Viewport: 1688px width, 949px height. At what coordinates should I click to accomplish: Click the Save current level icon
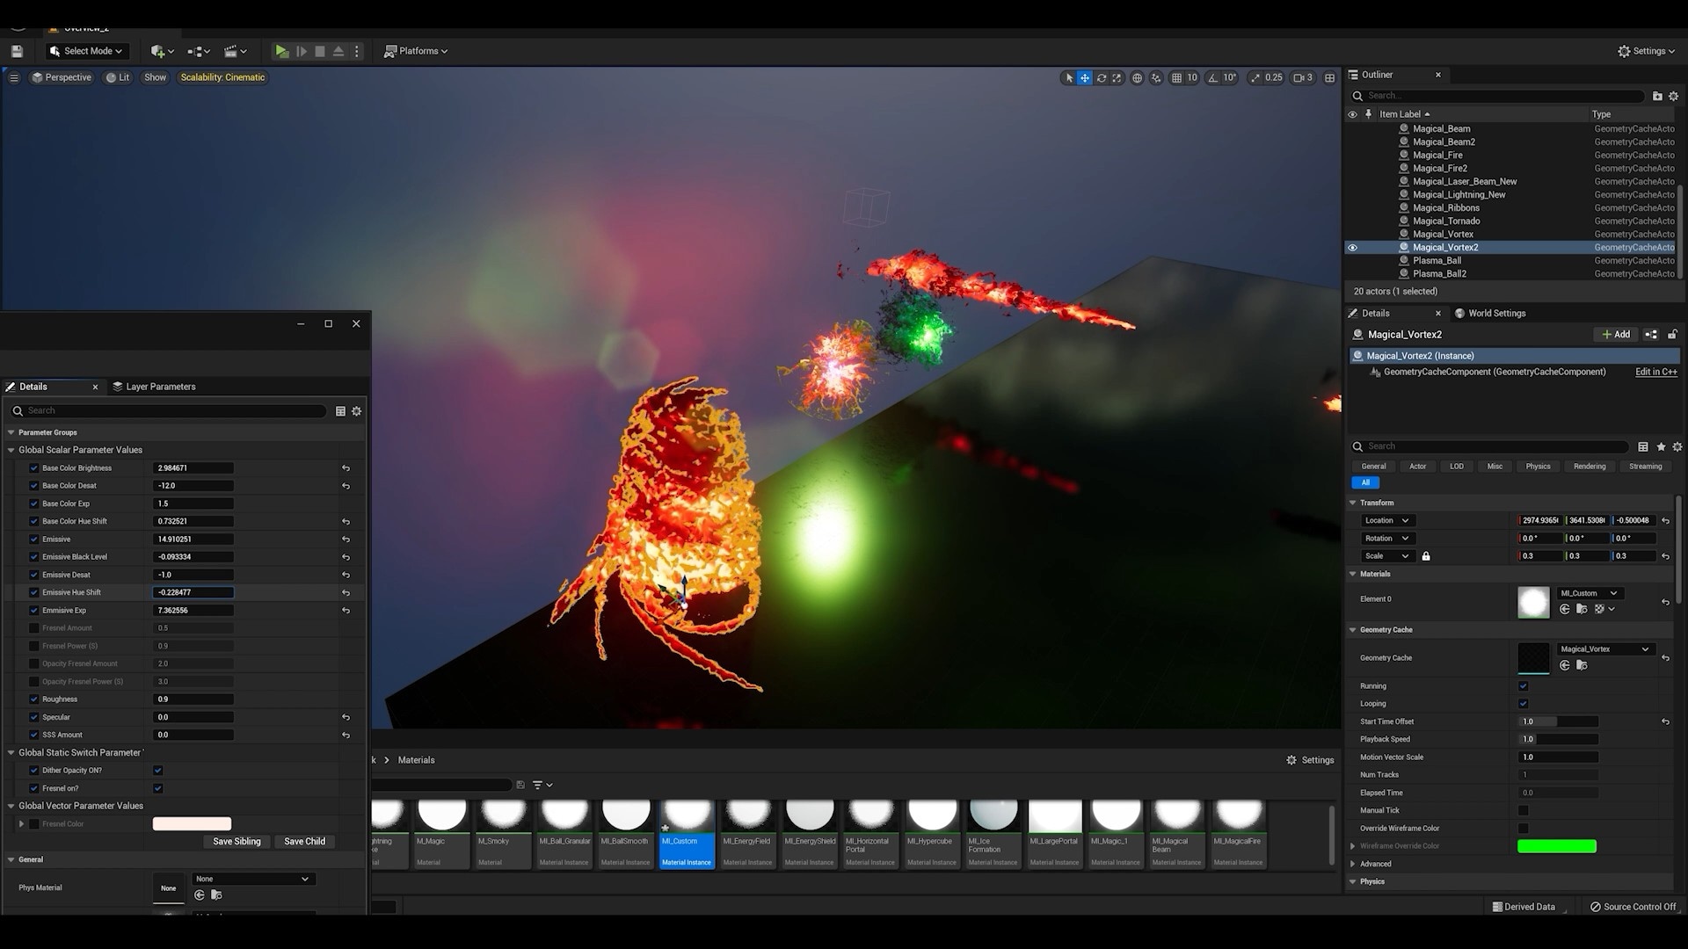click(16, 51)
